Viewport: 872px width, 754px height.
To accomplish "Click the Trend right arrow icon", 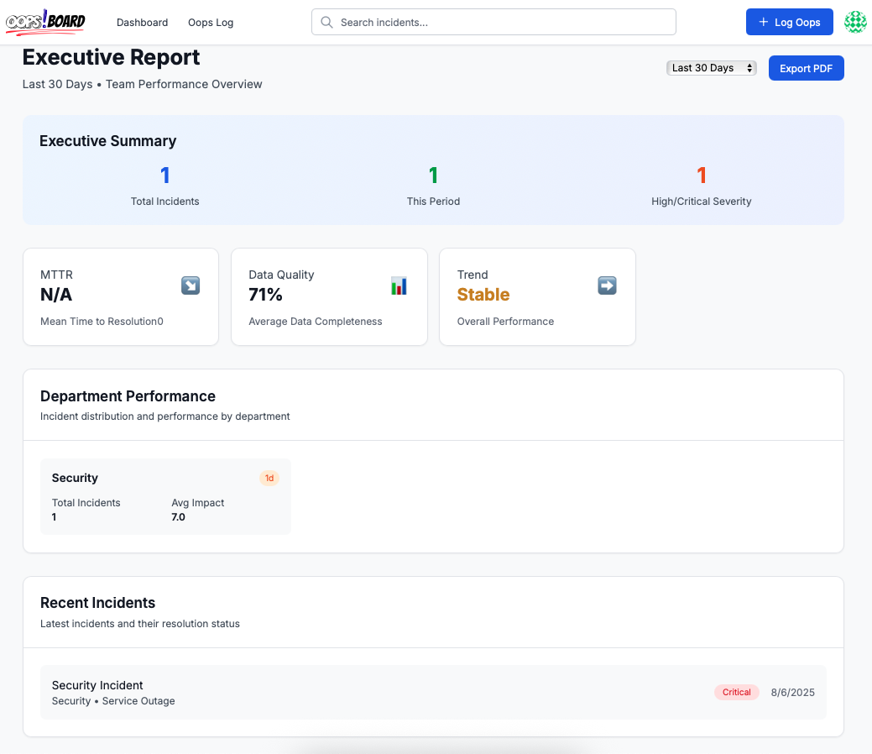I will (608, 285).
